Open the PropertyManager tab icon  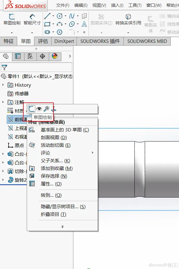pyautogui.click(x=18, y=56)
